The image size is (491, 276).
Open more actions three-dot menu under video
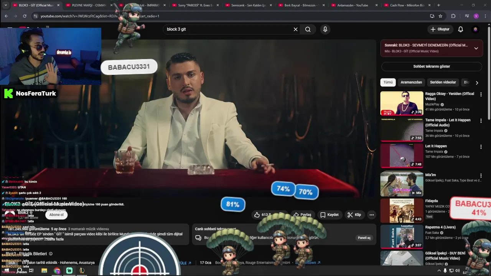[371, 215]
